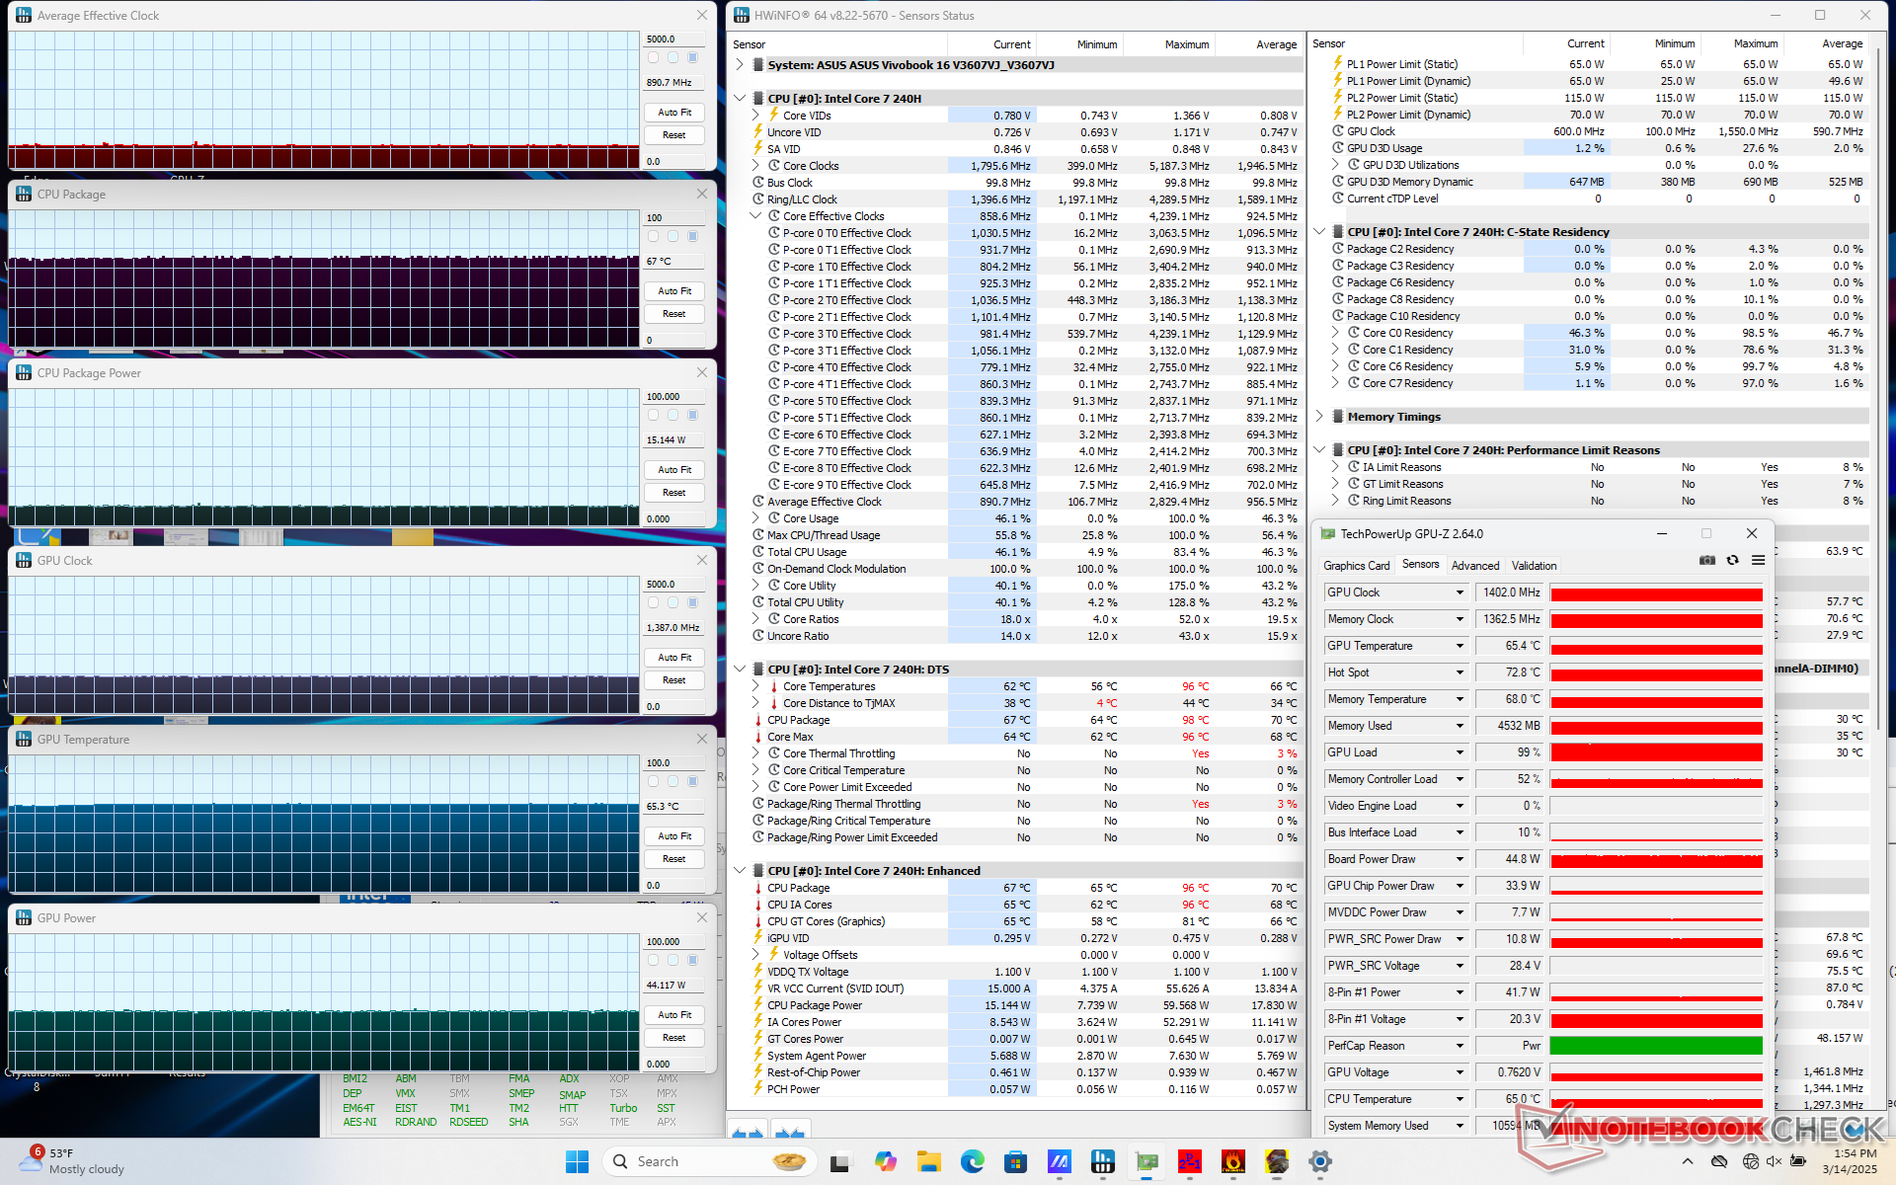Click Auto Fit in CPU Package Power graph
The image size is (1896, 1185).
click(674, 470)
